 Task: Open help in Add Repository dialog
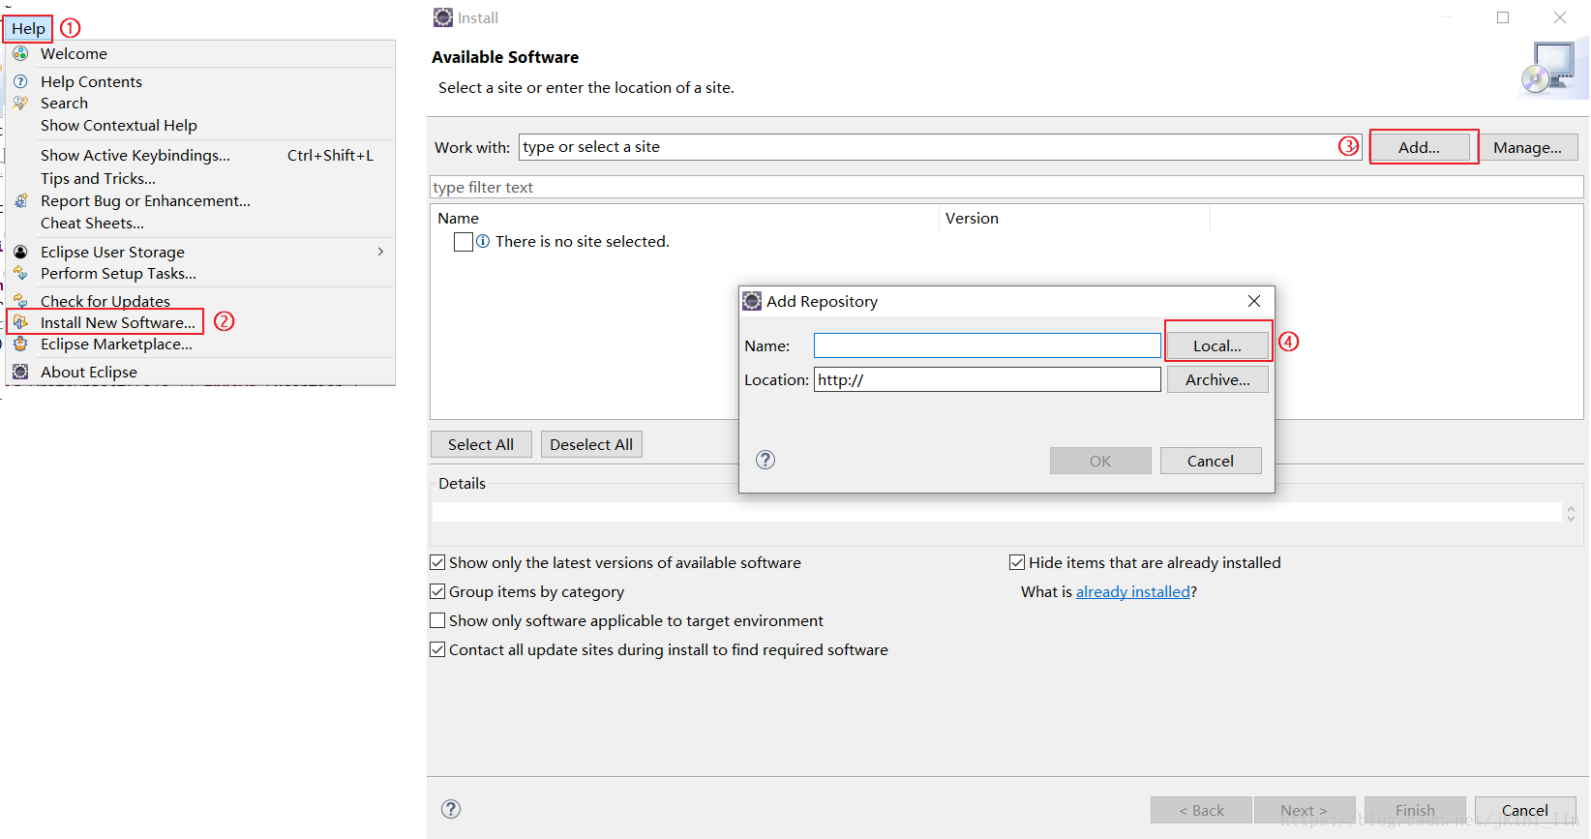[x=765, y=460]
